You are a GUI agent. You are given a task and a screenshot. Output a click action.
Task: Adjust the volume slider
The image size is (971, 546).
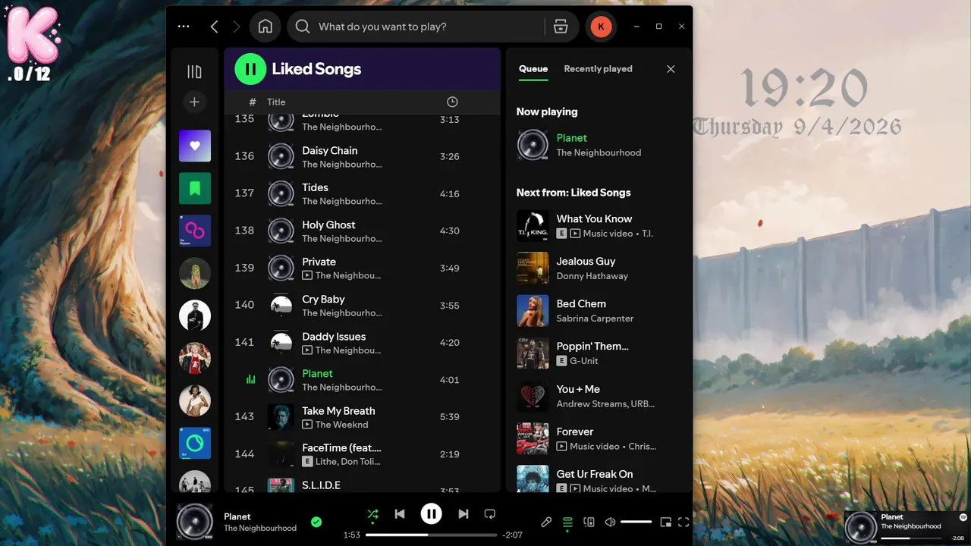[636, 522]
